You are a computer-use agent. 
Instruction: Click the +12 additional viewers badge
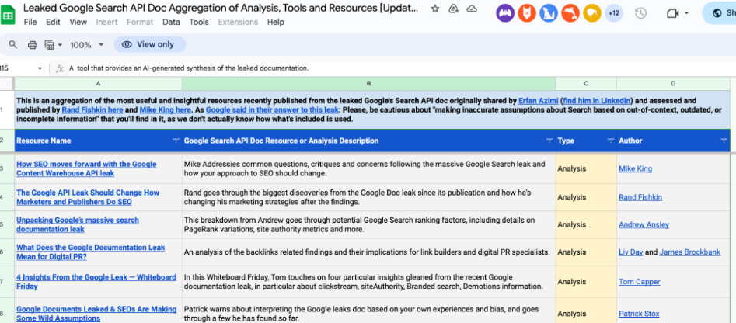click(x=613, y=13)
